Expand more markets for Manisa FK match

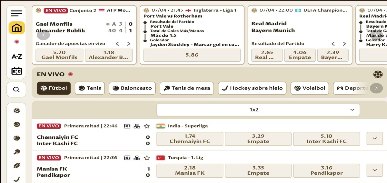(x=374, y=170)
